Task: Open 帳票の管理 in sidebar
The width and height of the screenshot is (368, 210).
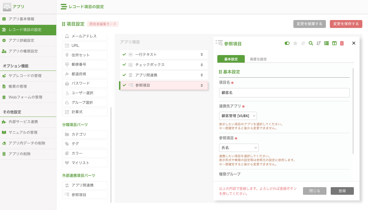Action: click(x=28, y=86)
